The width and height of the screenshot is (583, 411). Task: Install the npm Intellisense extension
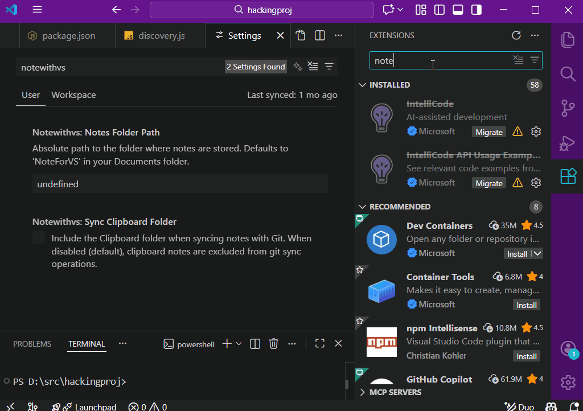(527, 356)
